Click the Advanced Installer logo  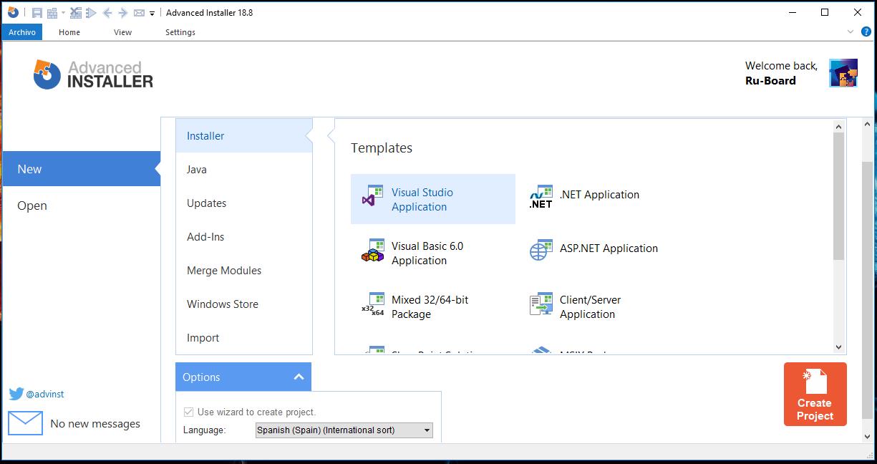[93, 74]
